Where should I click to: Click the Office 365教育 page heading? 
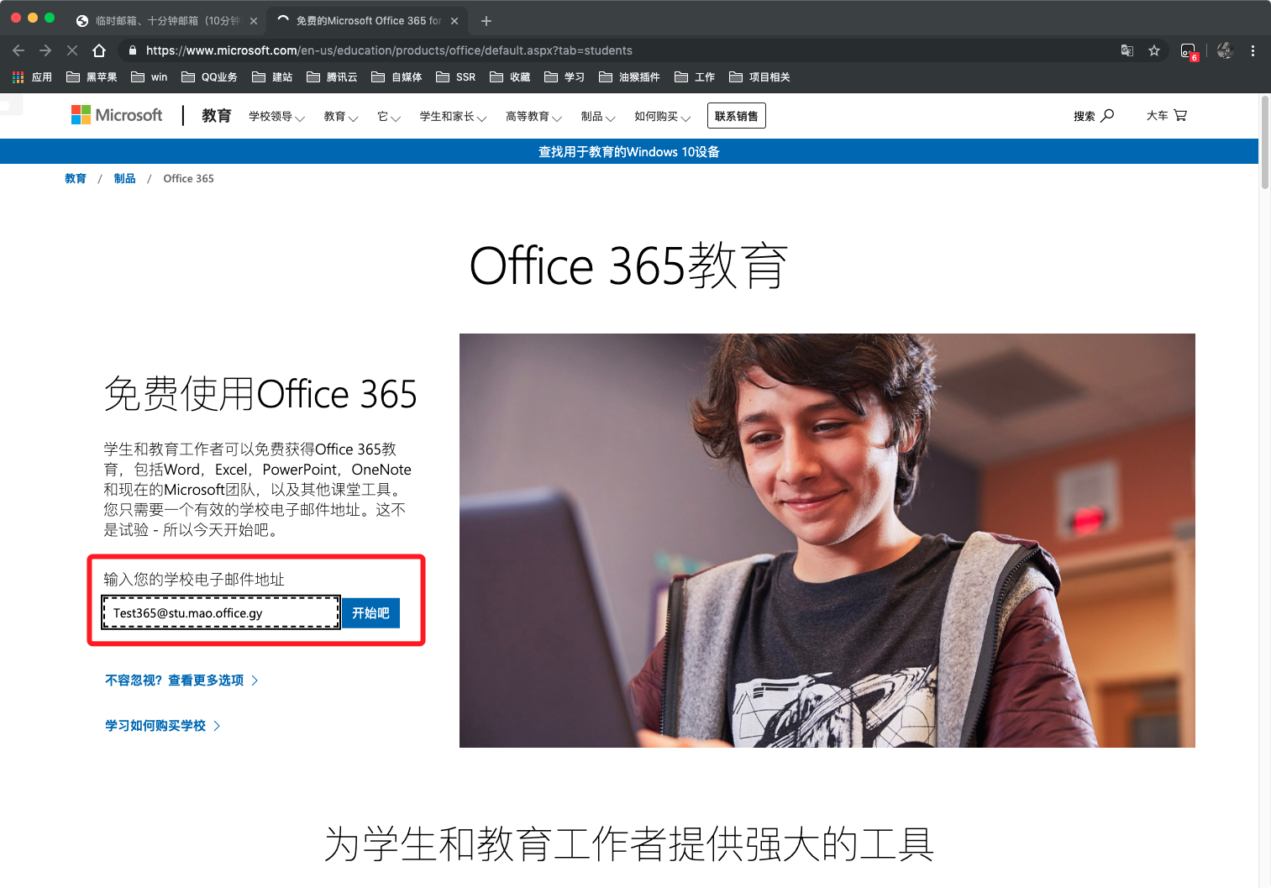pyautogui.click(x=629, y=266)
